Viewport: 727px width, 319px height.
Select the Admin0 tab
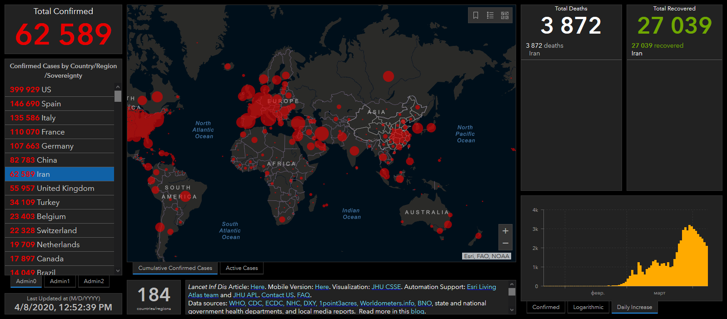tap(26, 281)
